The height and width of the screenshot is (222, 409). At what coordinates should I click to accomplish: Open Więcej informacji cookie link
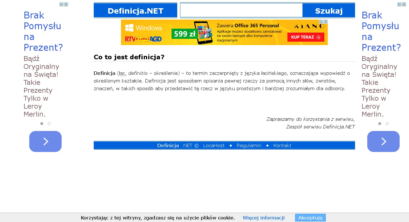click(264, 218)
